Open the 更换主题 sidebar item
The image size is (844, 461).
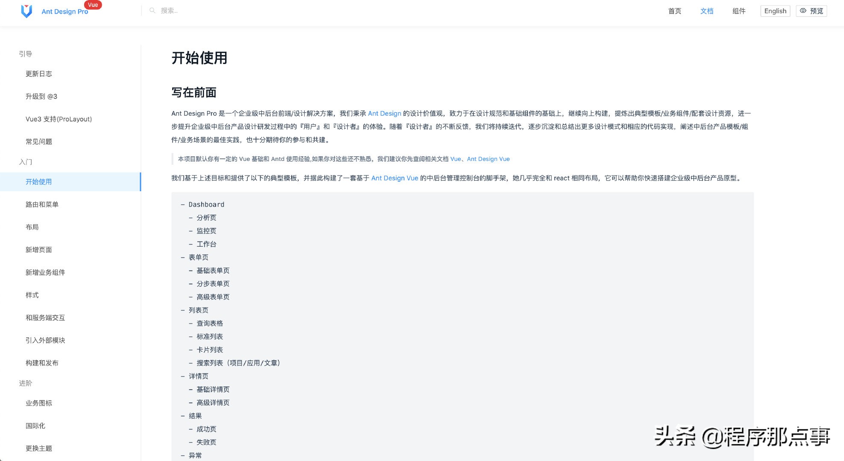[39, 448]
